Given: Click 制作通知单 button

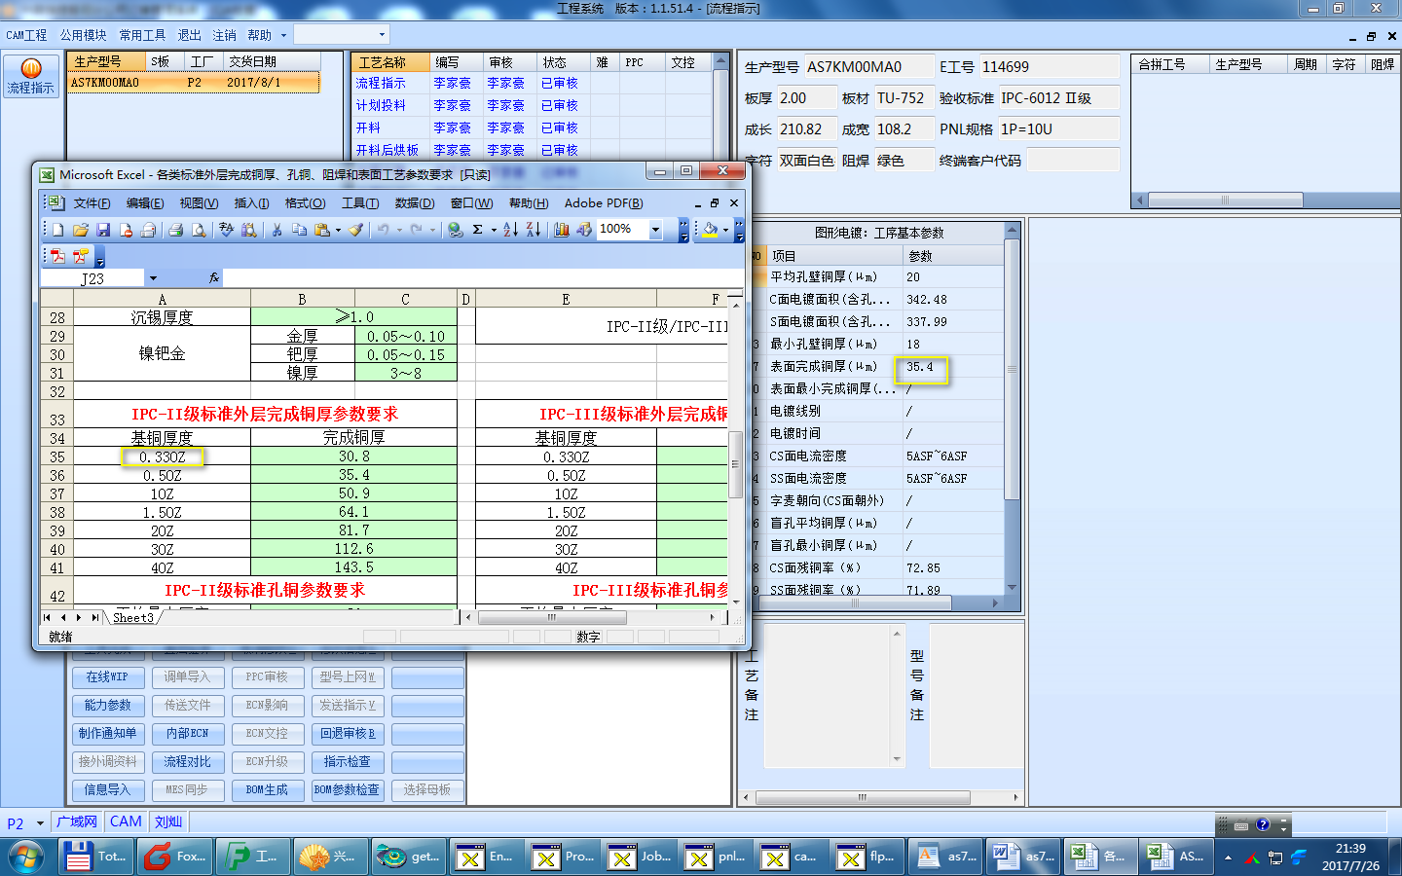Looking at the screenshot, I should [x=108, y=733].
